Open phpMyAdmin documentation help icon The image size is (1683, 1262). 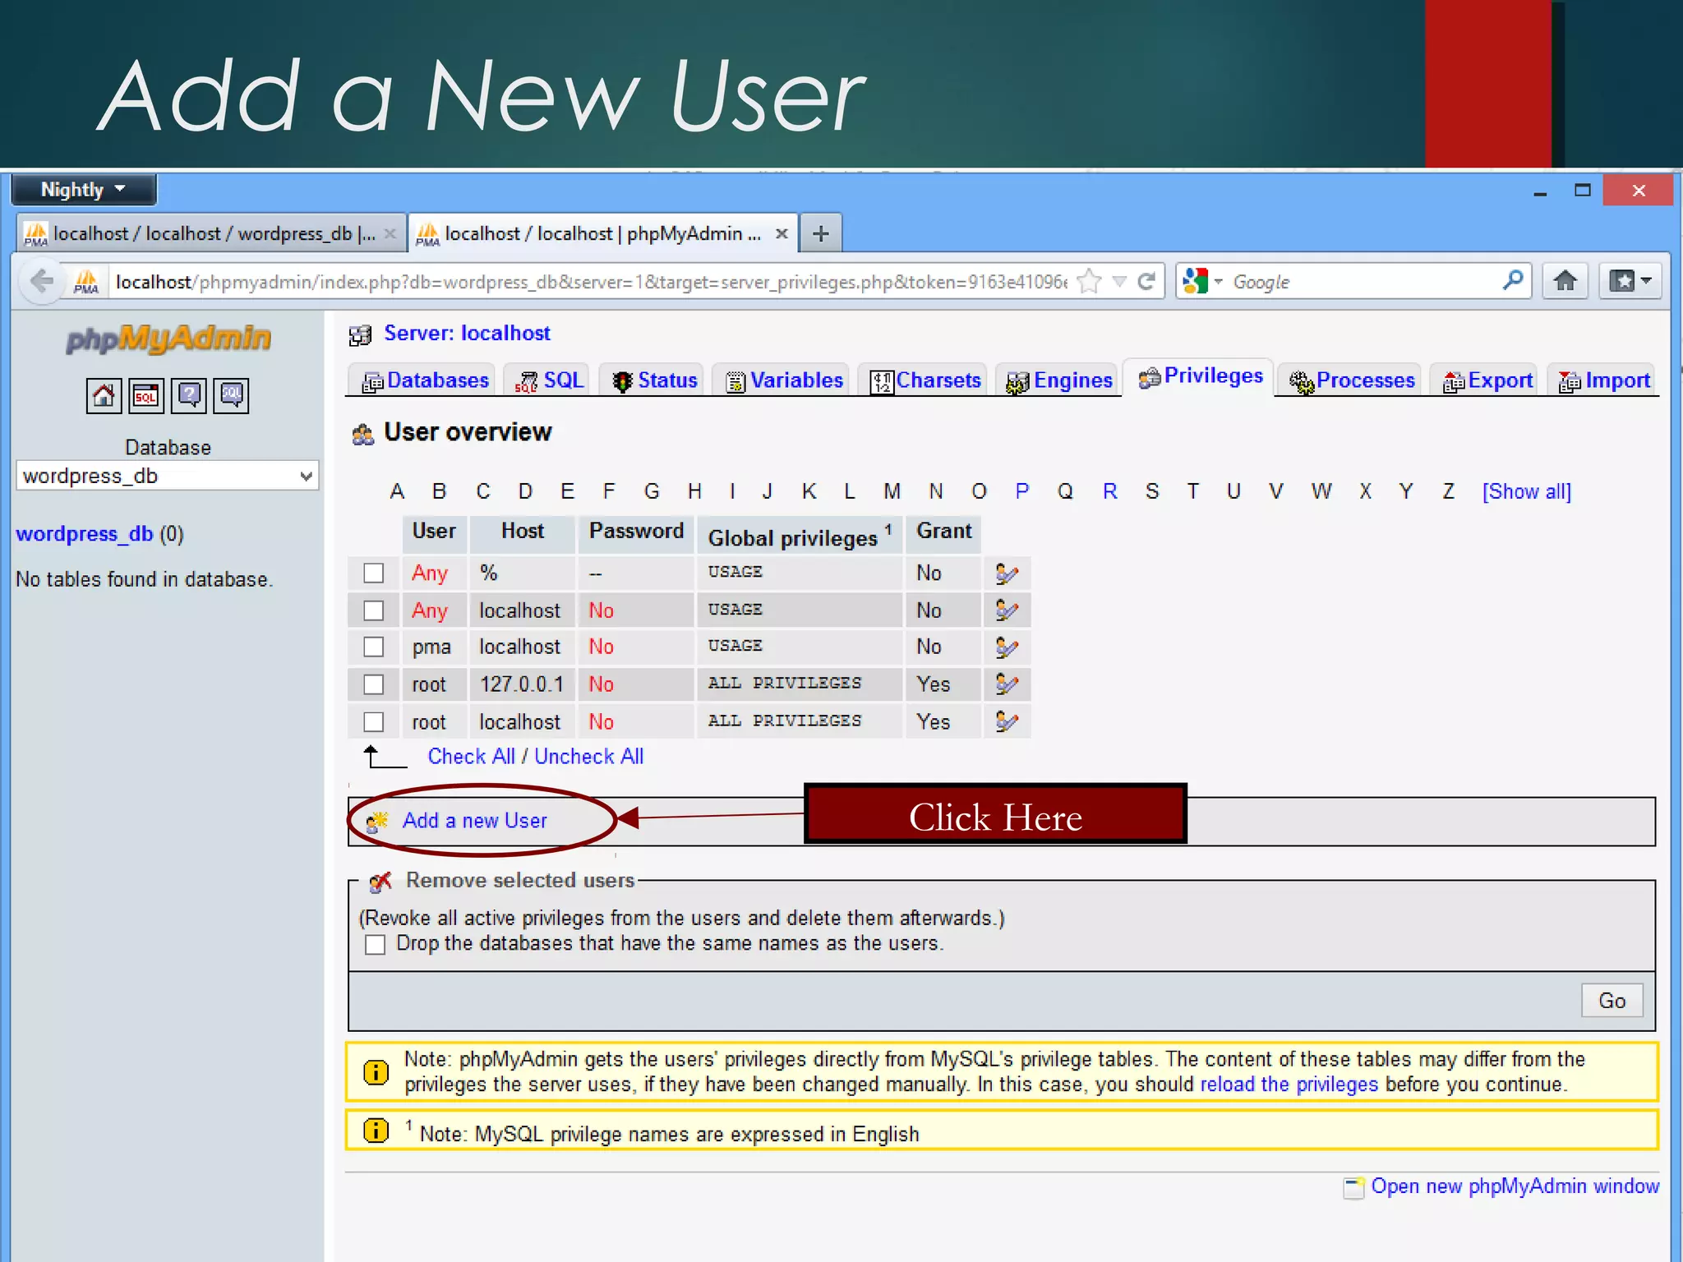189,396
